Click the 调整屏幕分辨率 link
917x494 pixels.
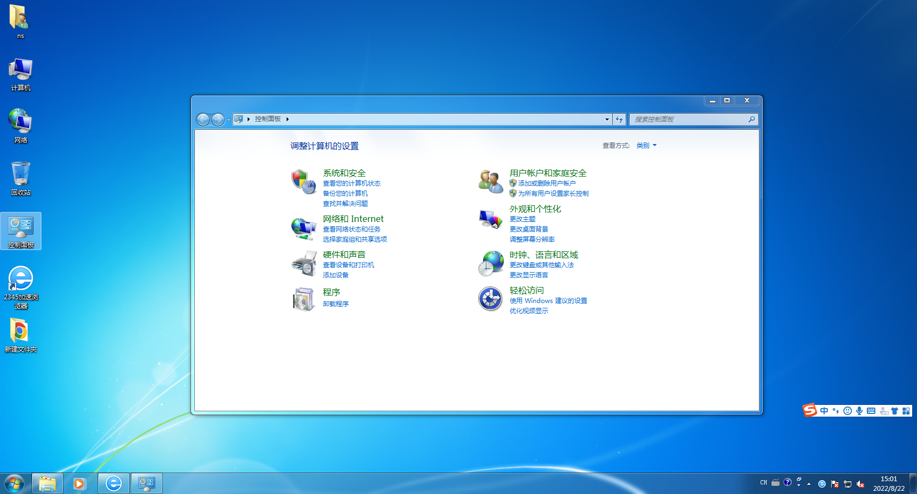532,240
